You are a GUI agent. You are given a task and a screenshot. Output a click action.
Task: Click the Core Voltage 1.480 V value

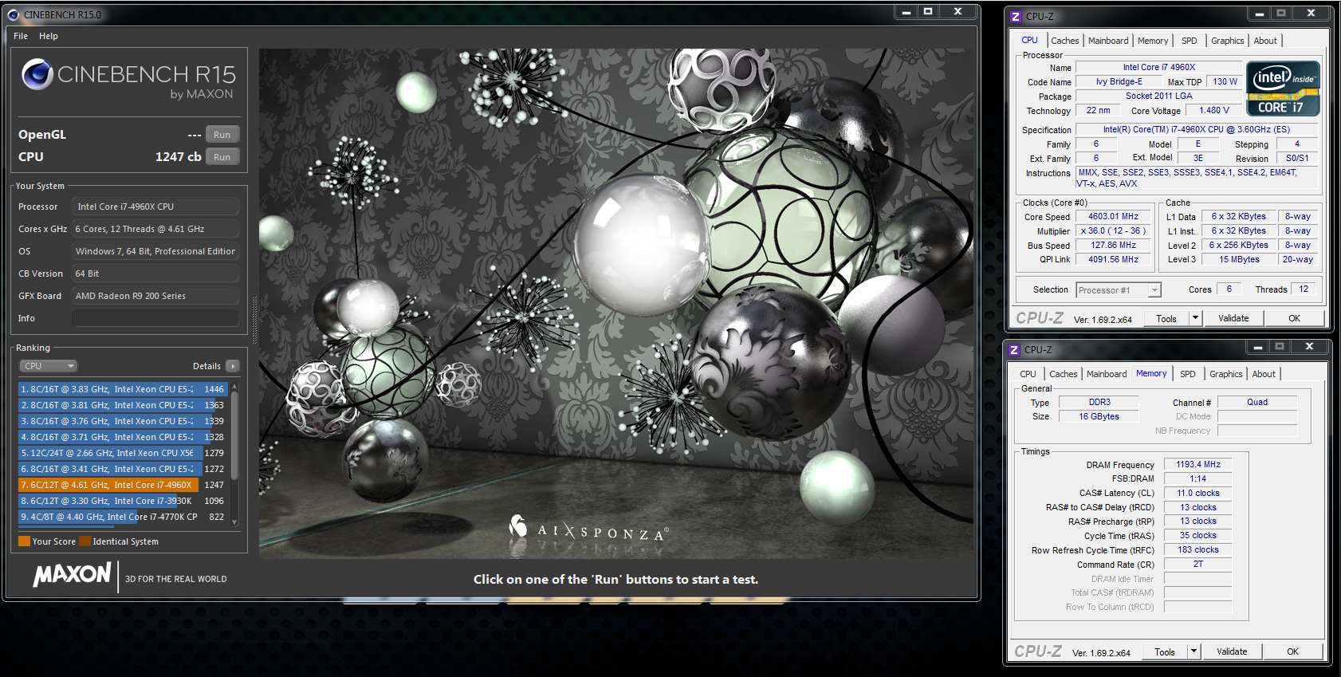[1213, 110]
